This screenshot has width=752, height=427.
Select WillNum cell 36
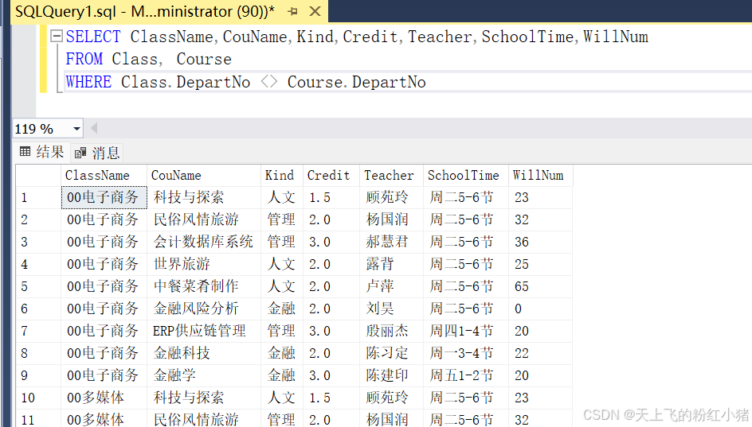pyautogui.click(x=540, y=243)
